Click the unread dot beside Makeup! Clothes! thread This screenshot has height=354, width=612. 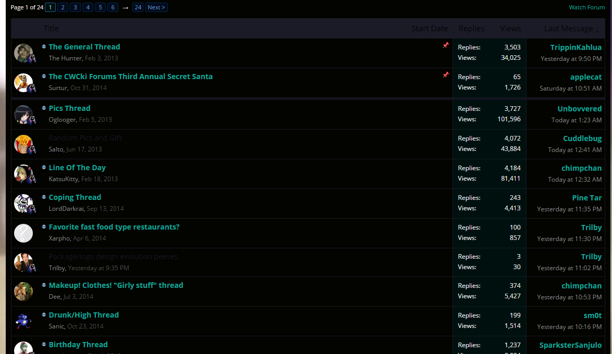pyautogui.click(x=44, y=285)
